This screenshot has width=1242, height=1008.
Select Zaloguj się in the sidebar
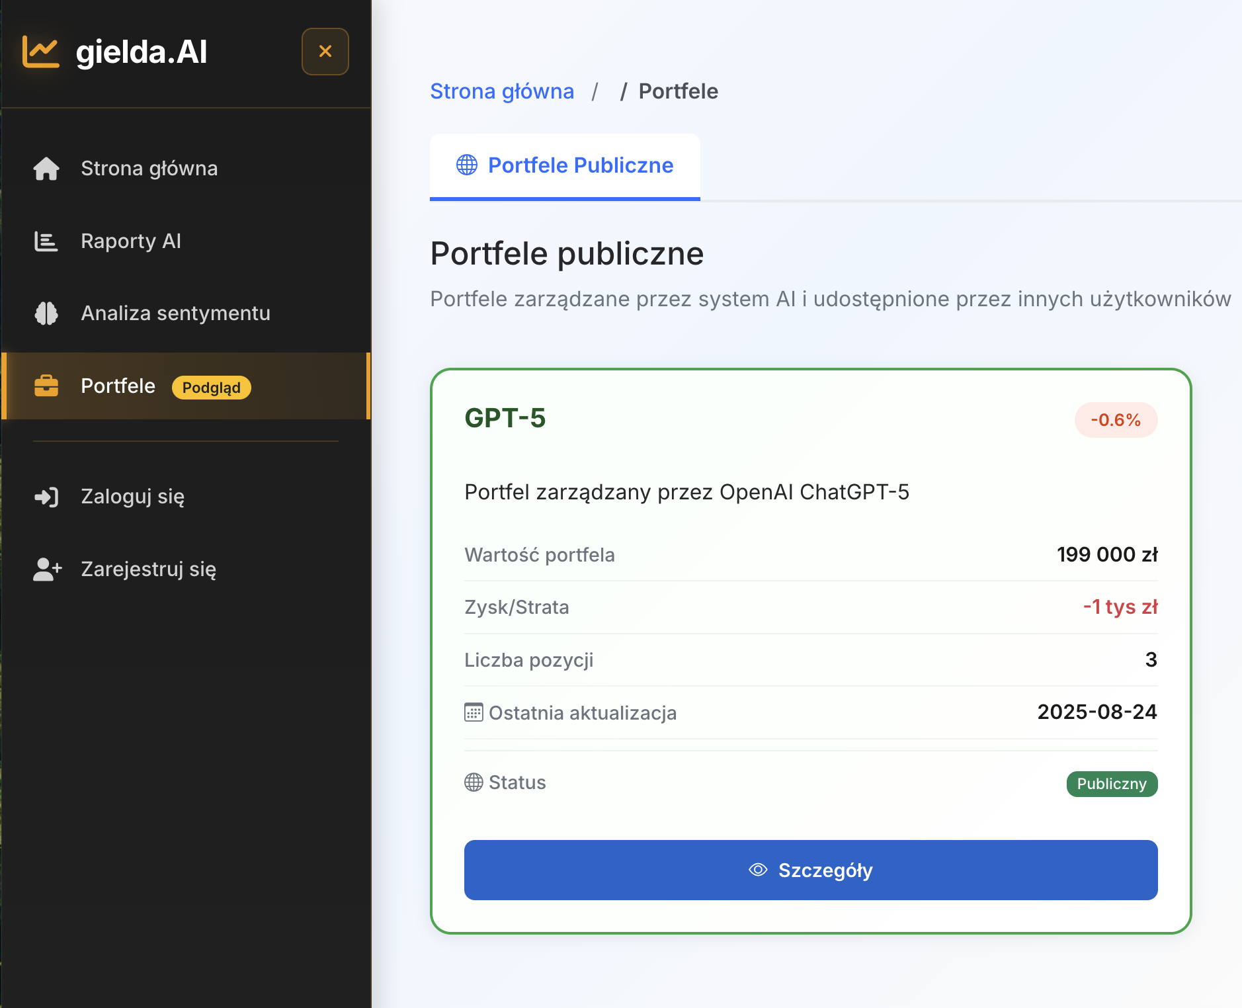click(132, 497)
